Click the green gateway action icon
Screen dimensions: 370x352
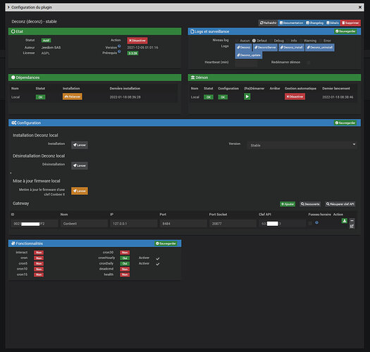pos(345,220)
